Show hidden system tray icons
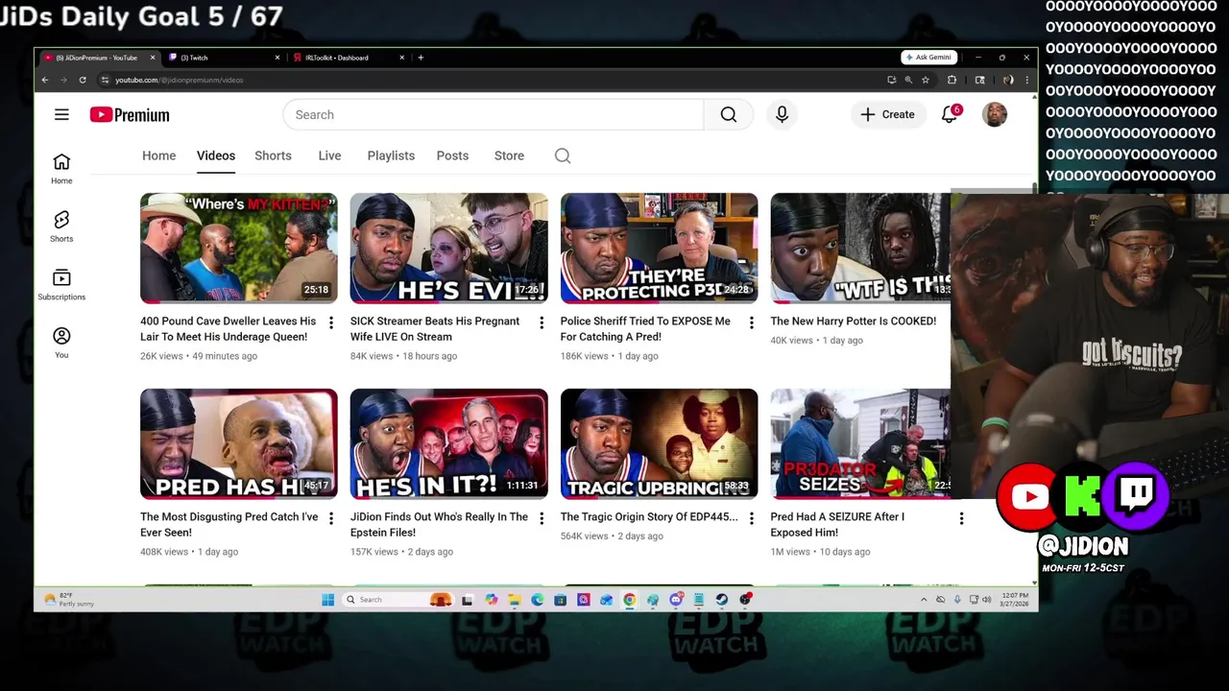Image resolution: width=1229 pixels, height=691 pixels. click(x=924, y=600)
